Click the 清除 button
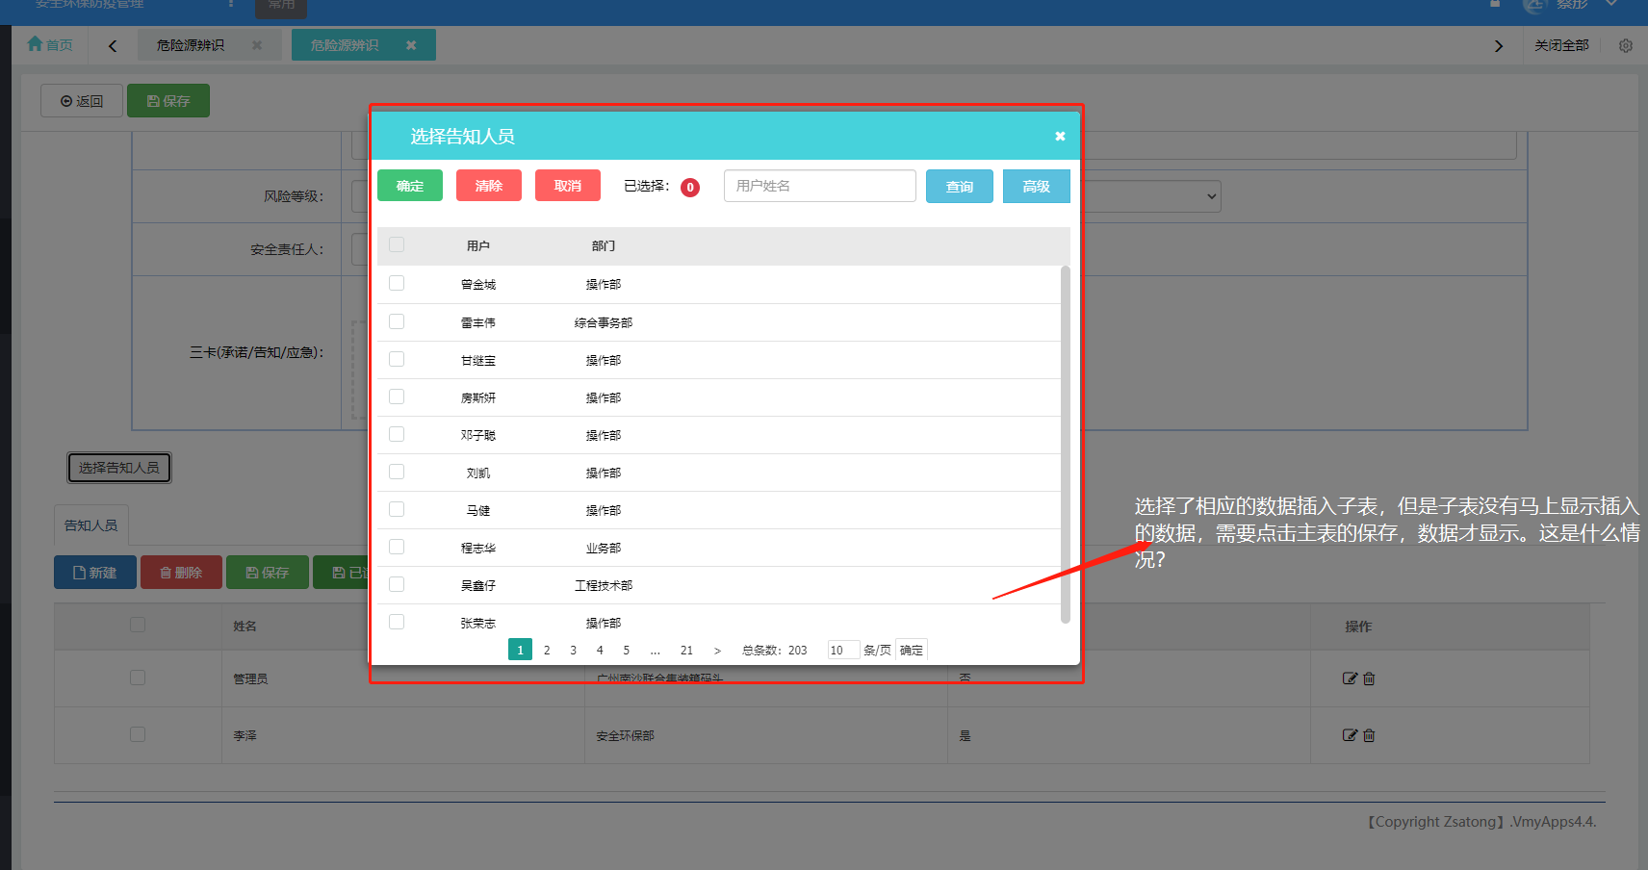Screen dimensions: 1648x870 489,186
